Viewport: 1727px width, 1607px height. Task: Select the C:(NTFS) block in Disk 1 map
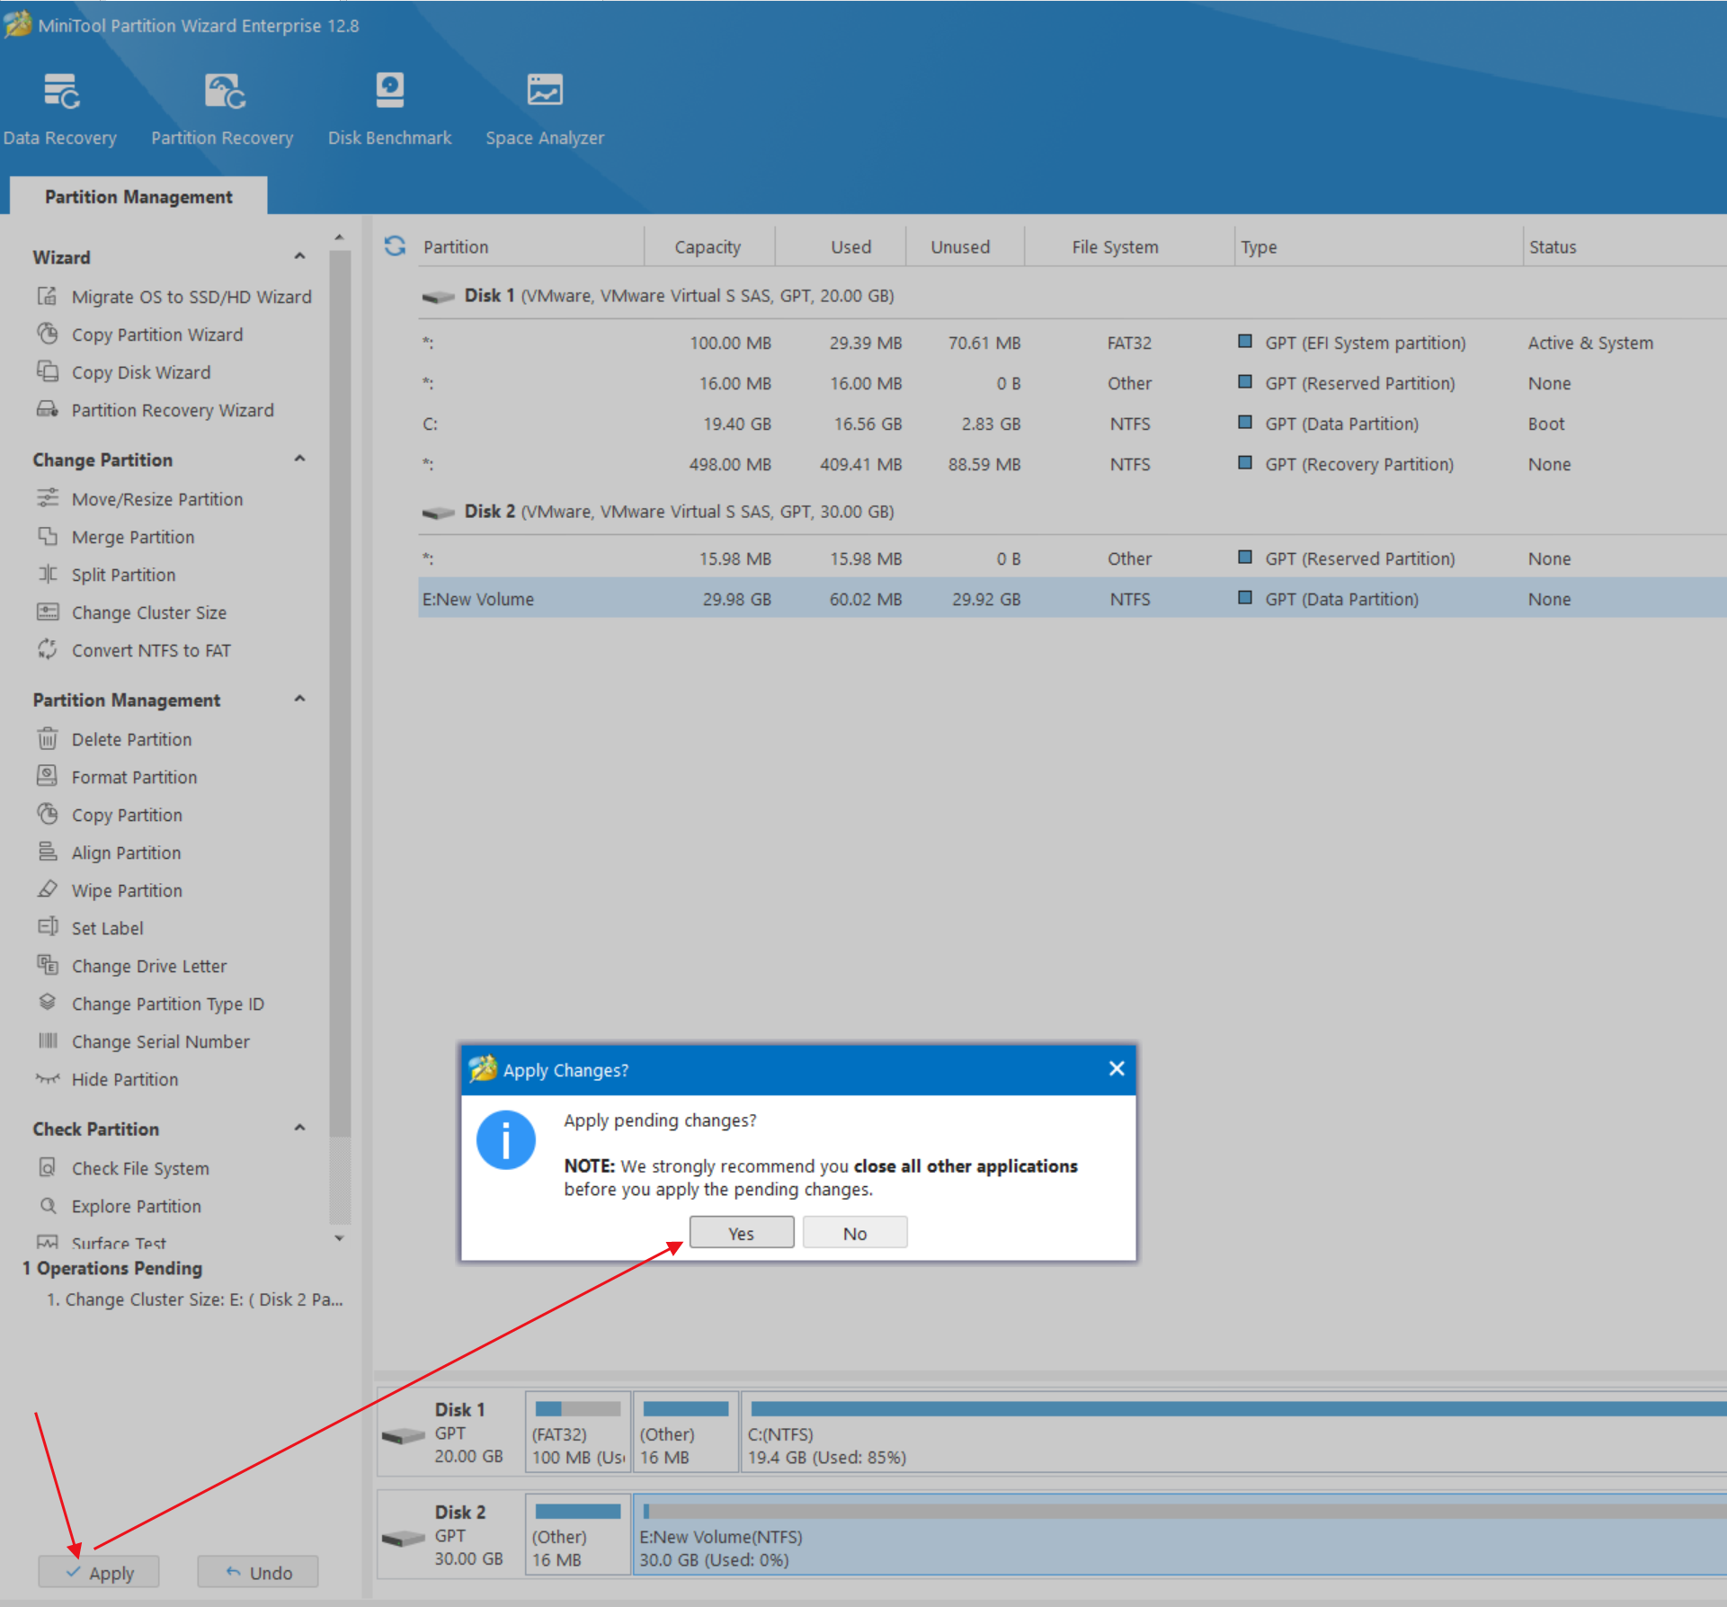[x=1233, y=1432]
